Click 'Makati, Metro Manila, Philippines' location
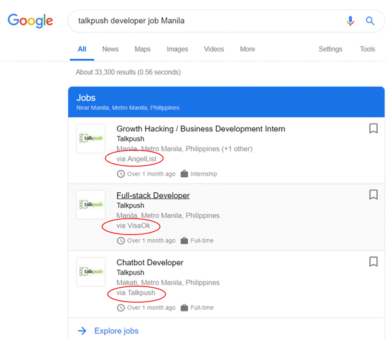Image resolution: width=387 pixels, height=338 pixels. tap(168, 283)
